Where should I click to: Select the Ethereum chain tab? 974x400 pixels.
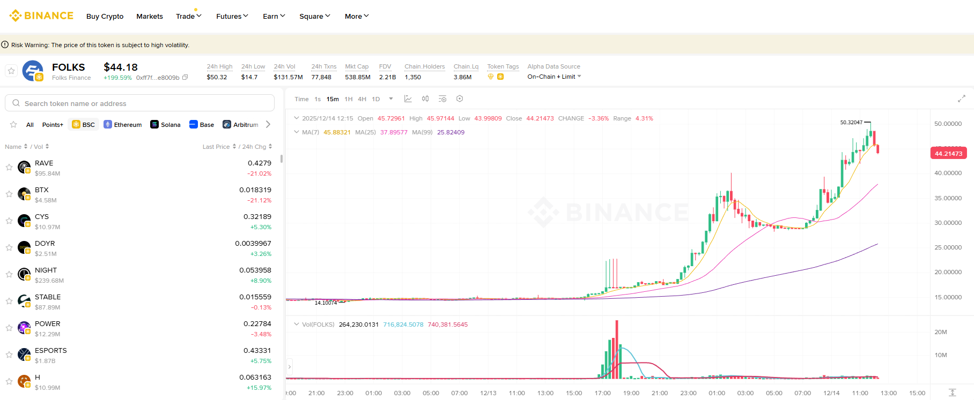click(123, 125)
